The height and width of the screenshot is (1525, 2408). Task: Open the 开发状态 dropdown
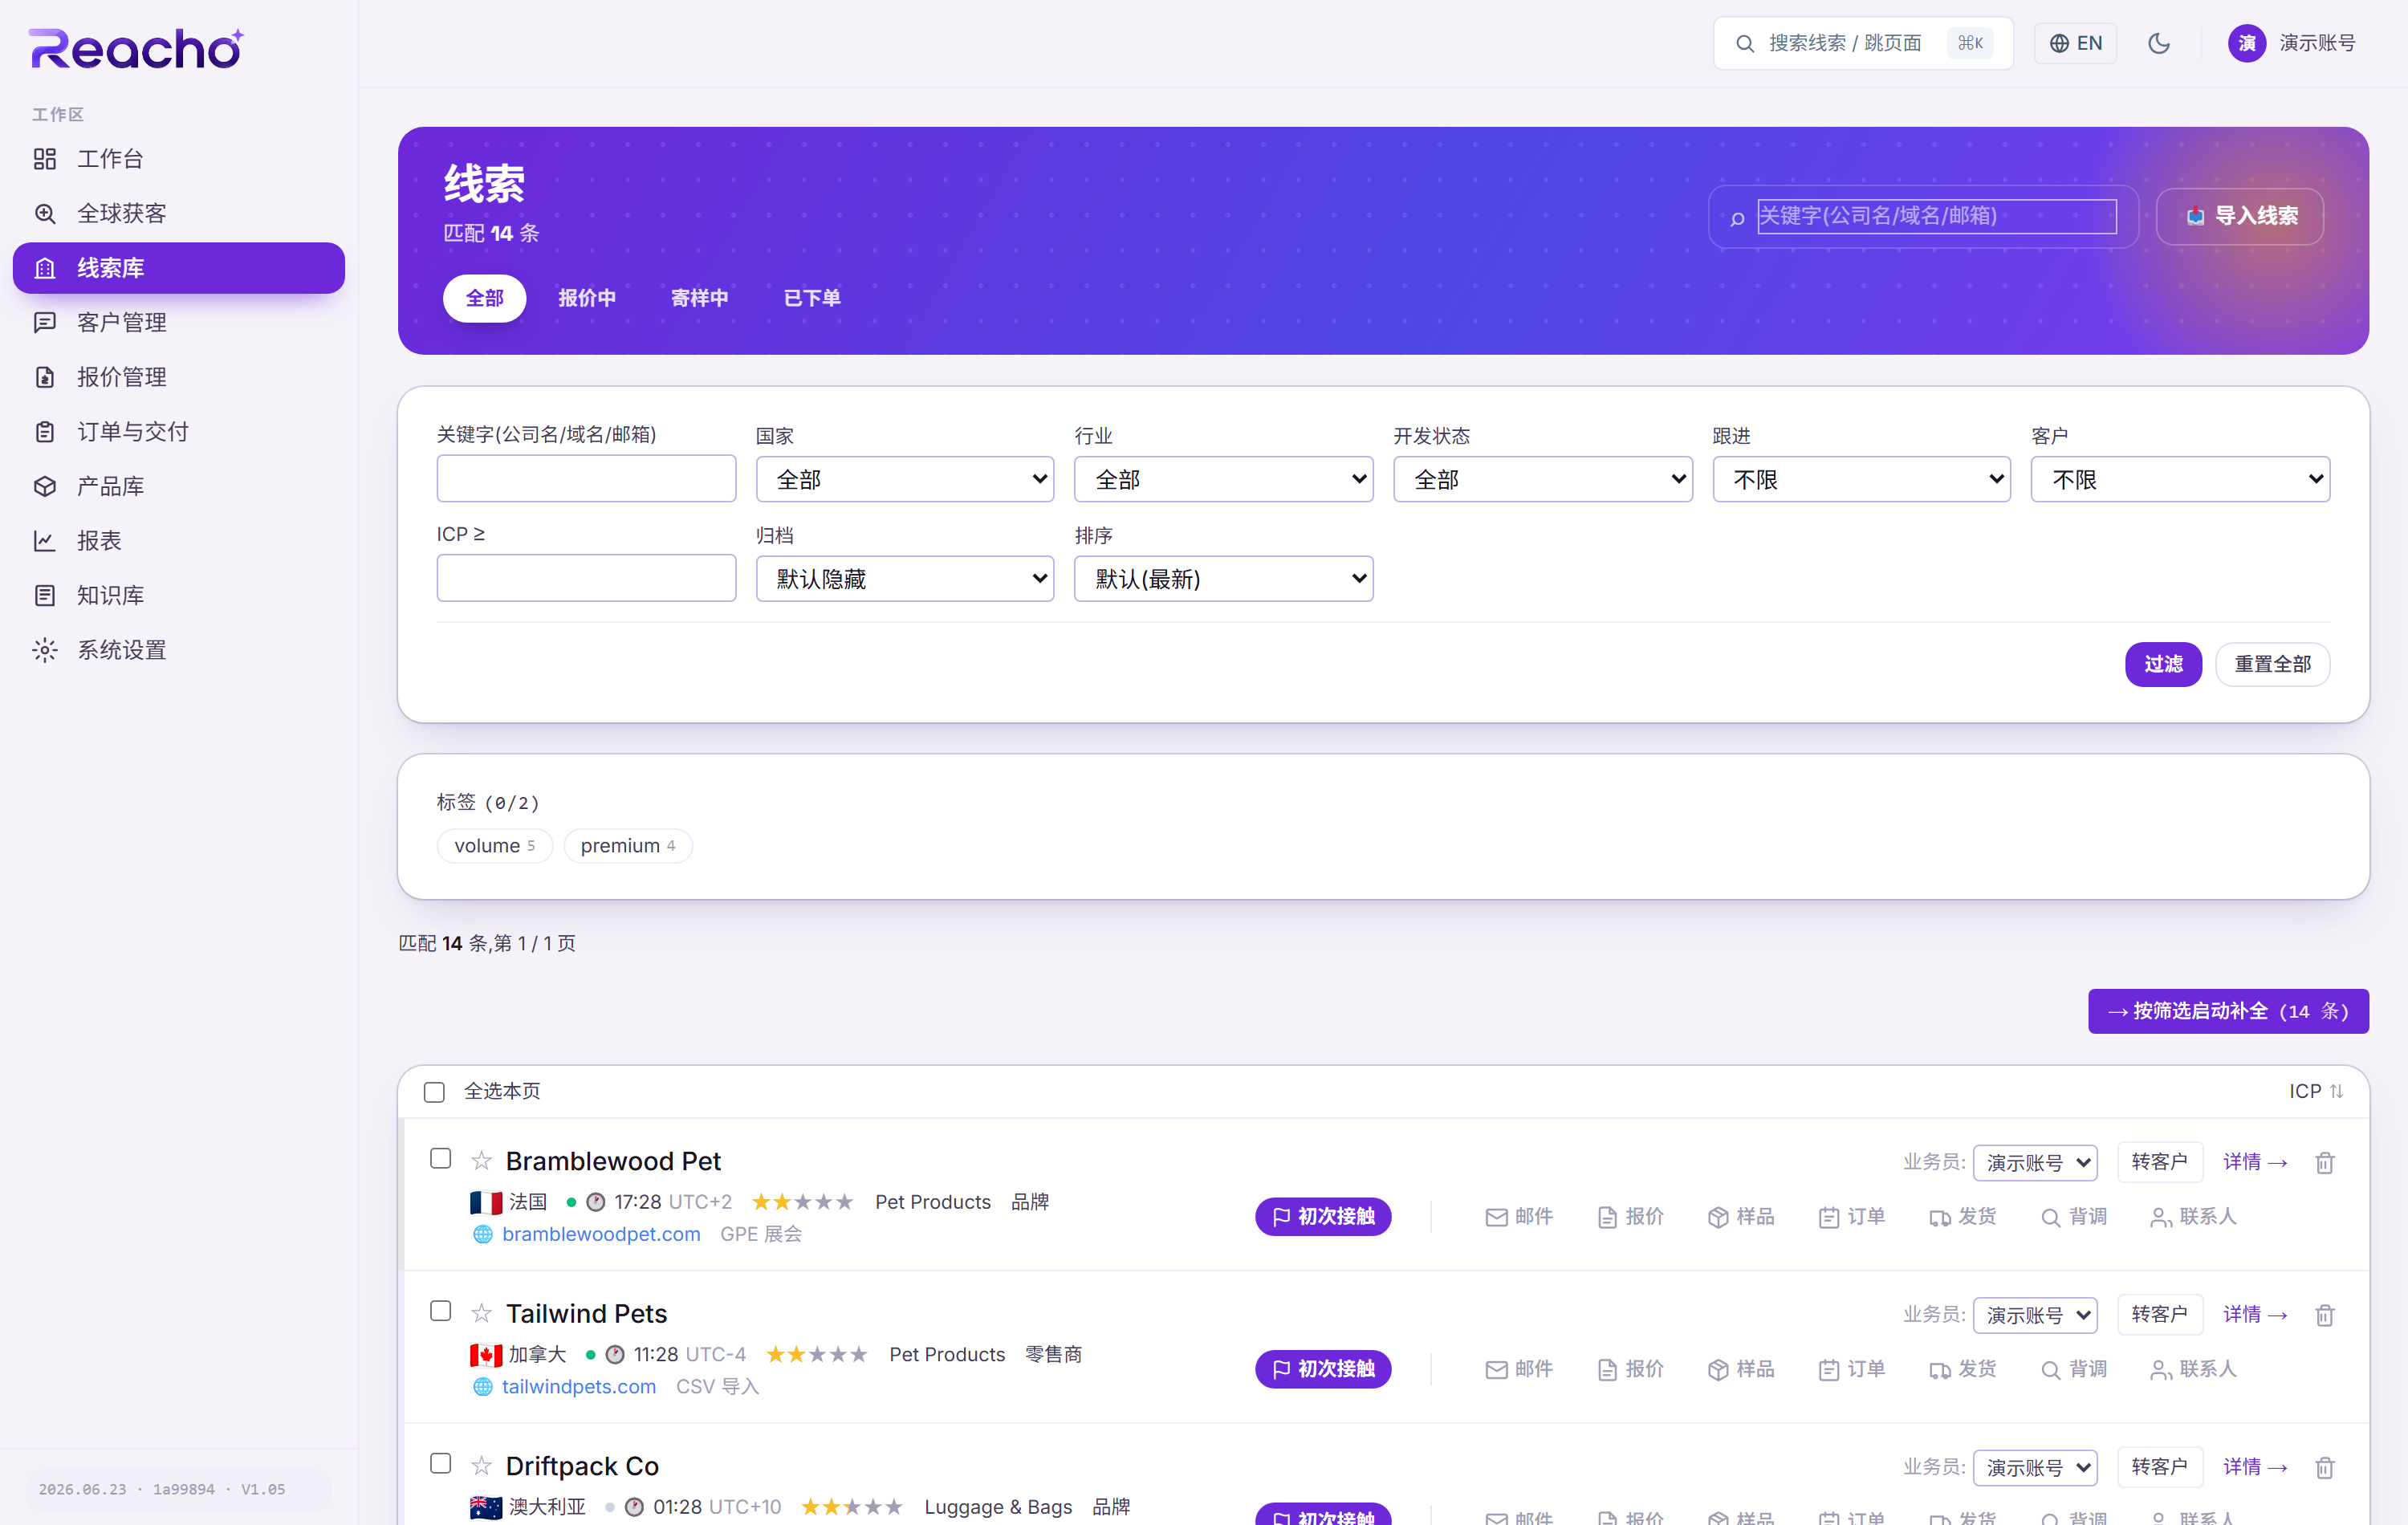pyautogui.click(x=1542, y=479)
